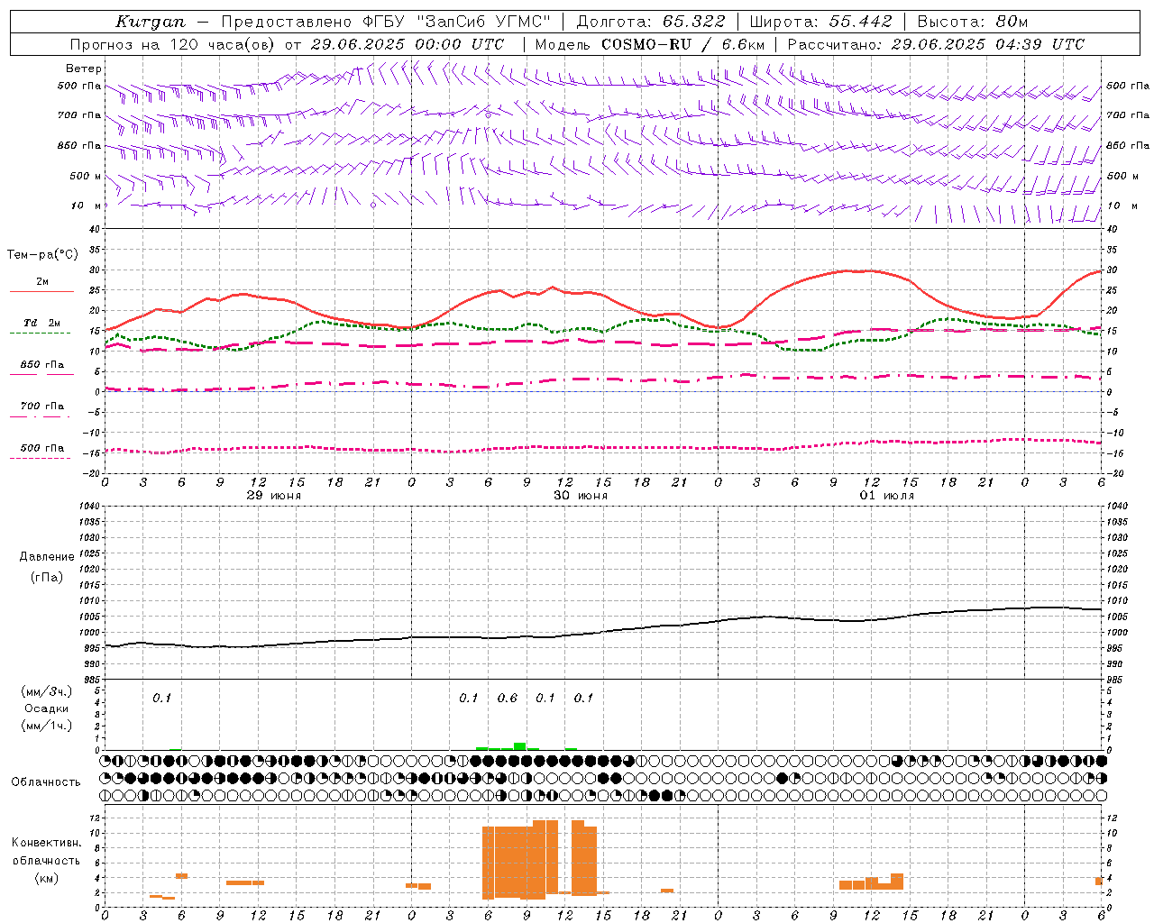Click the "Рассчитано: 29.06.2025 04:39 UTC" timestamp

[x=936, y=44]
